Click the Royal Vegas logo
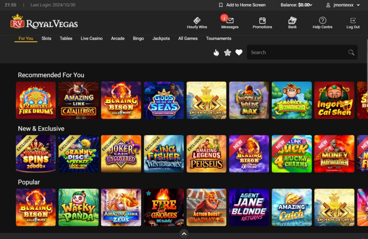Image resolution: width=368 pixels, height=239 pixels. coord(44,22)
